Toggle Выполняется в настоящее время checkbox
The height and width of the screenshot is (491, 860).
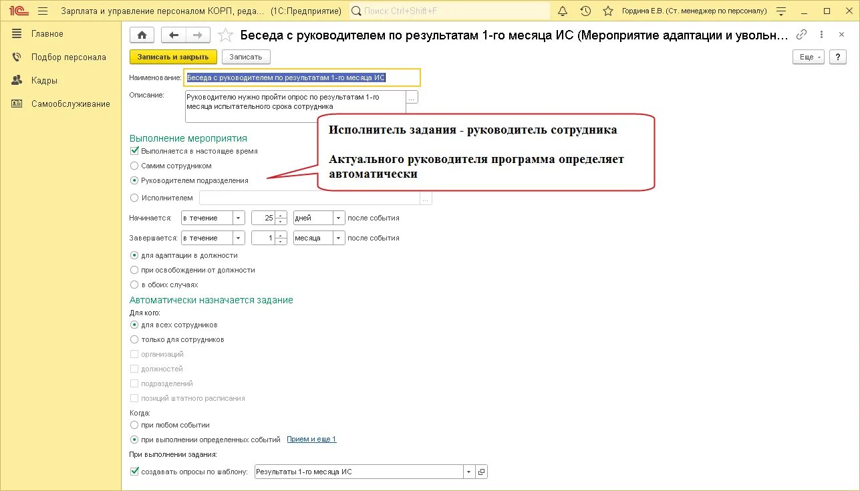pyautogui.click(x=134, y=151)
